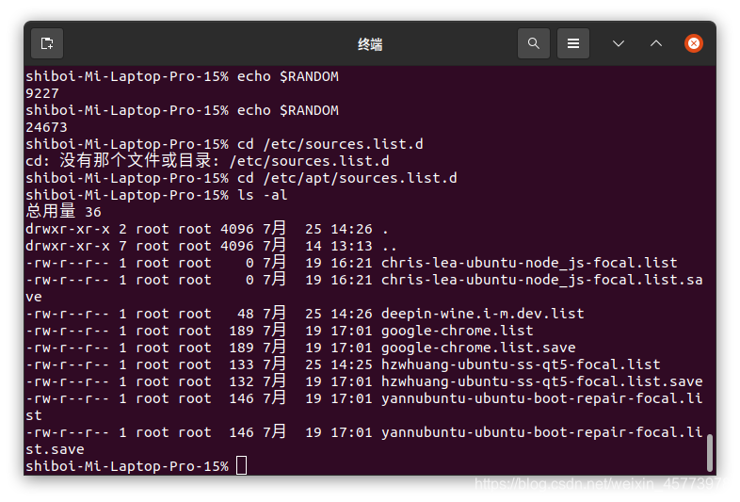Click the 总用量 36 line
This screenshot has width=740, height=502.
(63, 212)
